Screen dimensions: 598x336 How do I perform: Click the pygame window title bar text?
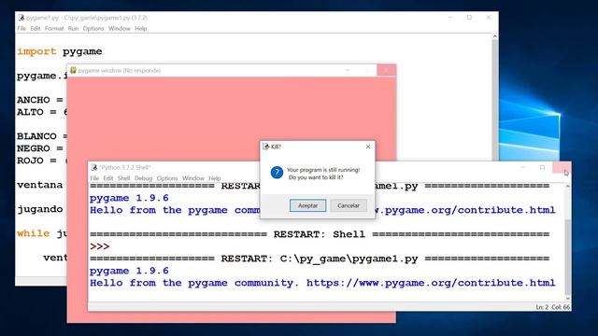[119, 71]
